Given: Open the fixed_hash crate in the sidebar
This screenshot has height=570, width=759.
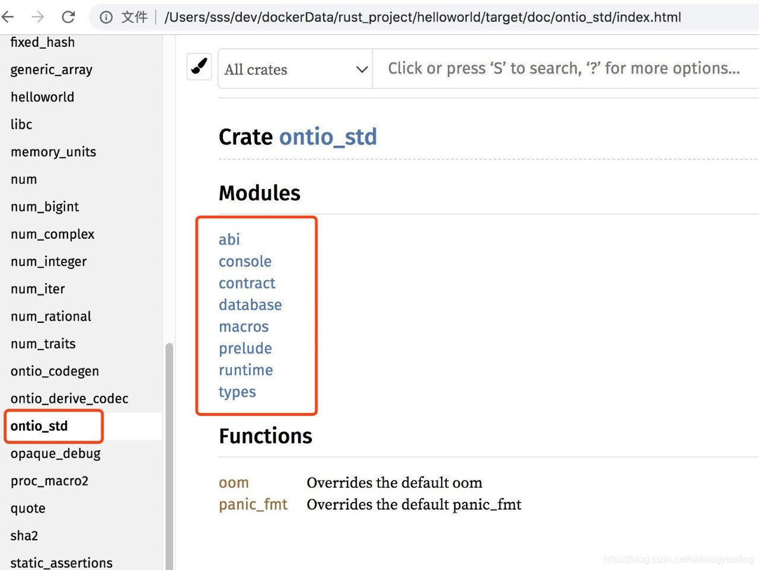Looking at the screenshot, I should [x=43, y=42].
